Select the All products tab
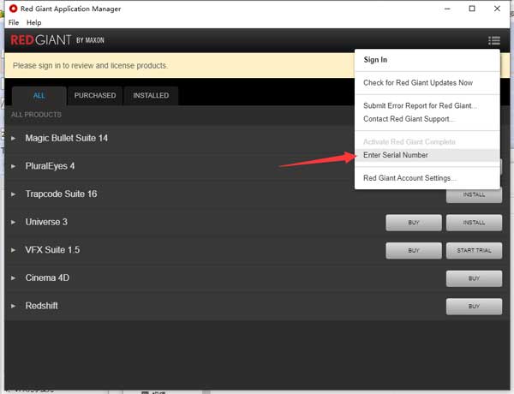Screen dimensions: 514x394 point(39,95)
